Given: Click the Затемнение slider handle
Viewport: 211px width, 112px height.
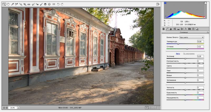Looking at the screenshot, I should pyautogui.click(x=185, y=82).
